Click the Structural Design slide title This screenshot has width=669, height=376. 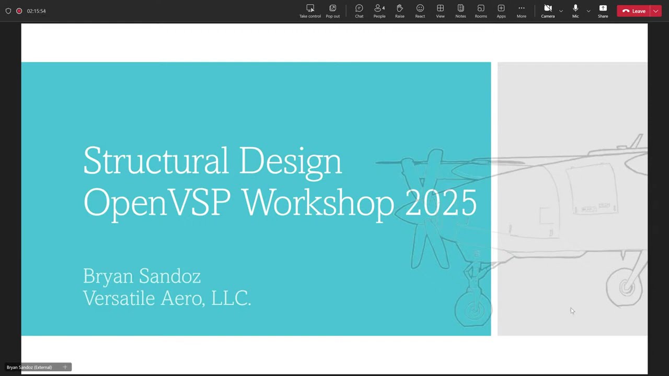click(212, 160)
